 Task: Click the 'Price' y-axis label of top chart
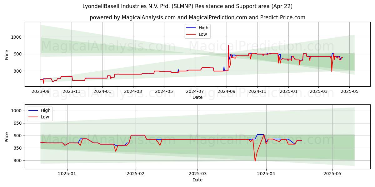click(7, 54)
